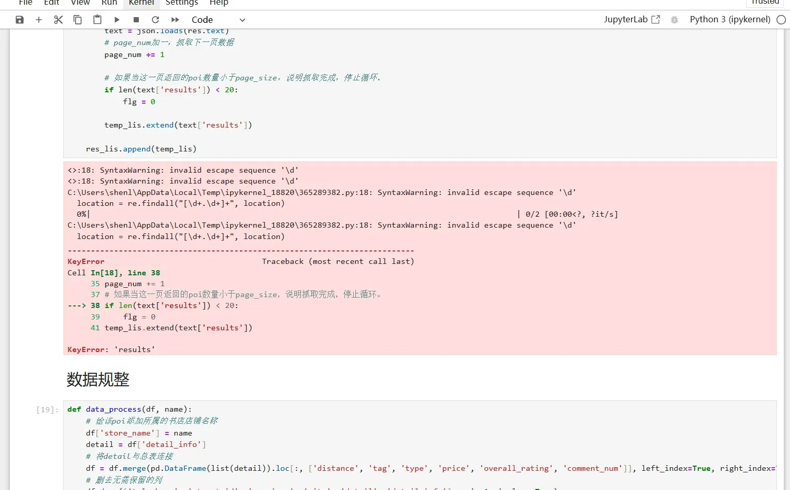Screen dimensions: 790x490
Task: Select the [19] cell prompt
Action: tap(47, 410)
